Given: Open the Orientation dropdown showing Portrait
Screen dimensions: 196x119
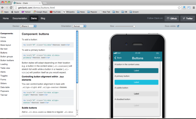Looking at the screenshot, I should 79,26.
